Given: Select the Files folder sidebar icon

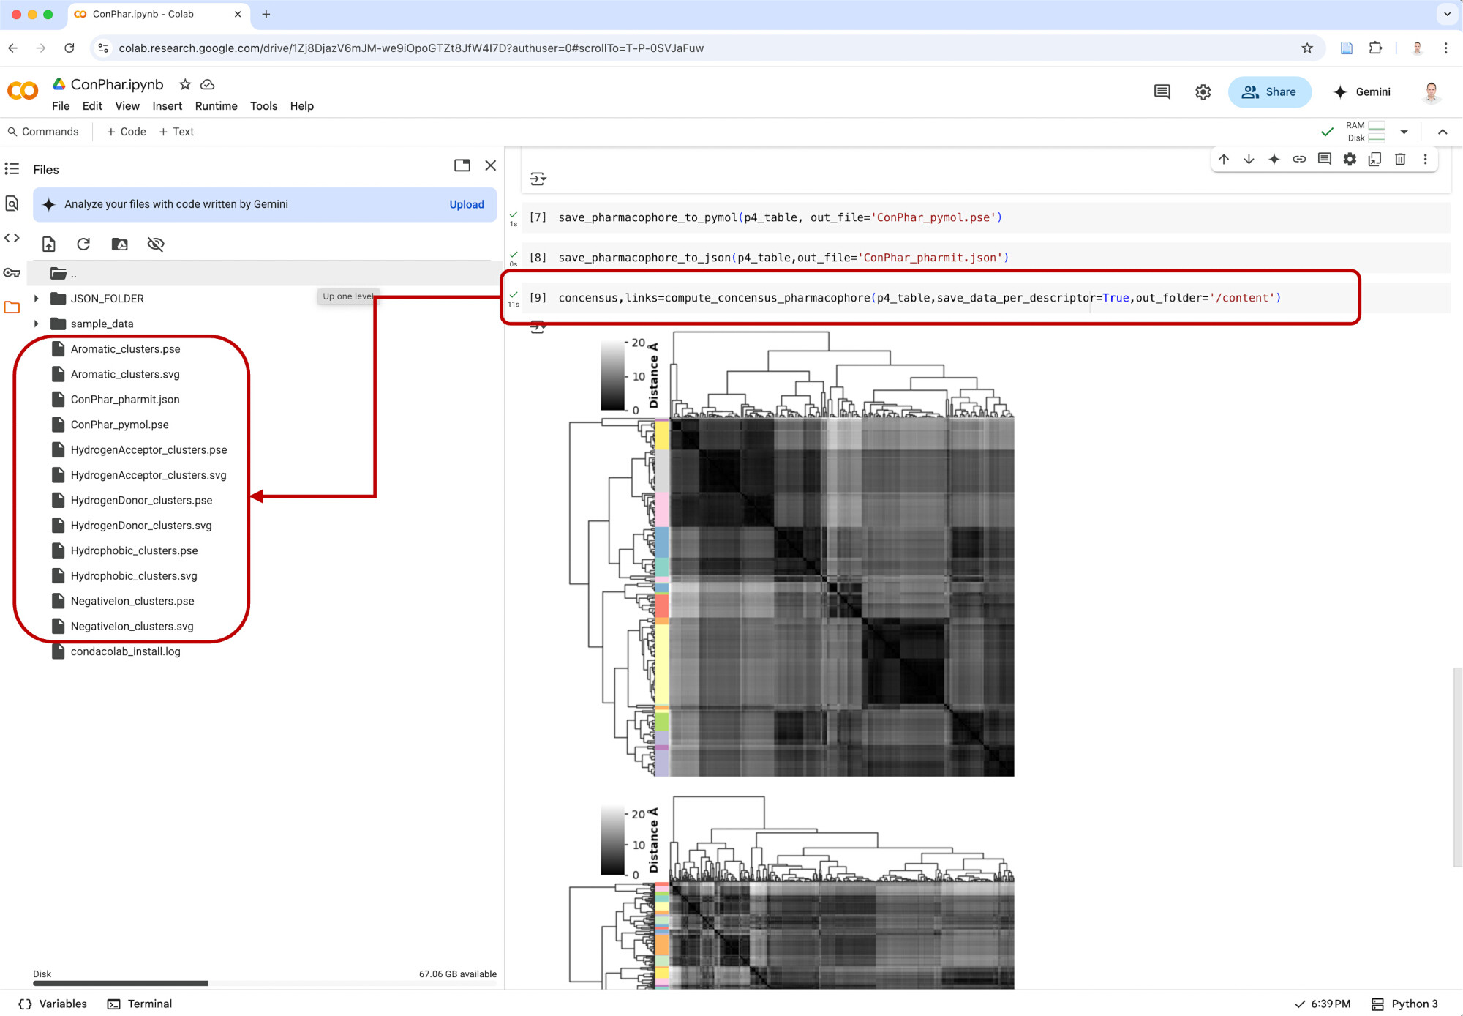Looking at the screenshot, I should coord(12,307).
